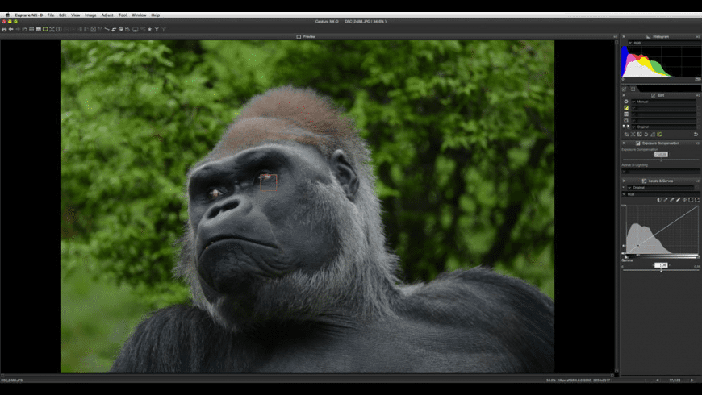Click the reset arrow in Edit panel
The height and width of the screenshot is (395, 702).
point(696,135)
